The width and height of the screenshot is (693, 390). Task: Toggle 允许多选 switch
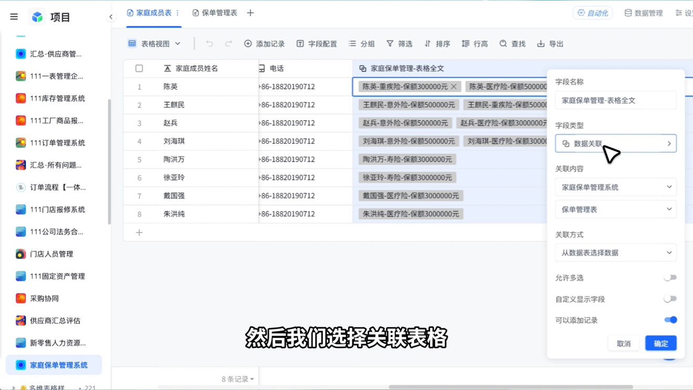click(x=670, y=278)
